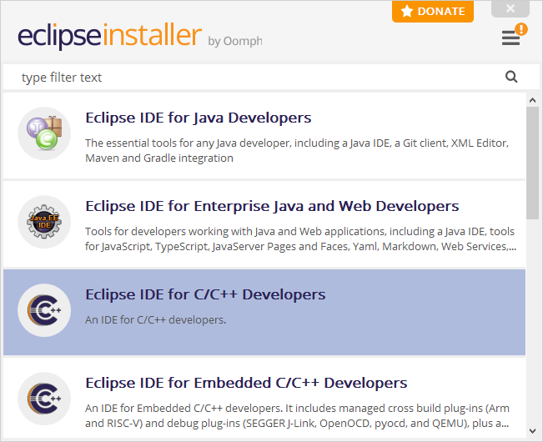Screen dimensions: 543x442
Task: Select Eclipse IDE for Enterprise Java and Web Developers
Action: (x=264, y=224)
